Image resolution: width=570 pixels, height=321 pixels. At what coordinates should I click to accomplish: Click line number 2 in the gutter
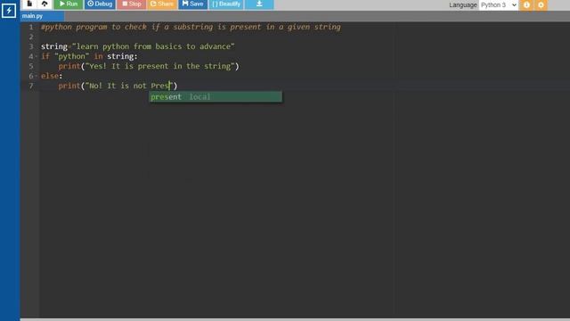pos(31,37)
